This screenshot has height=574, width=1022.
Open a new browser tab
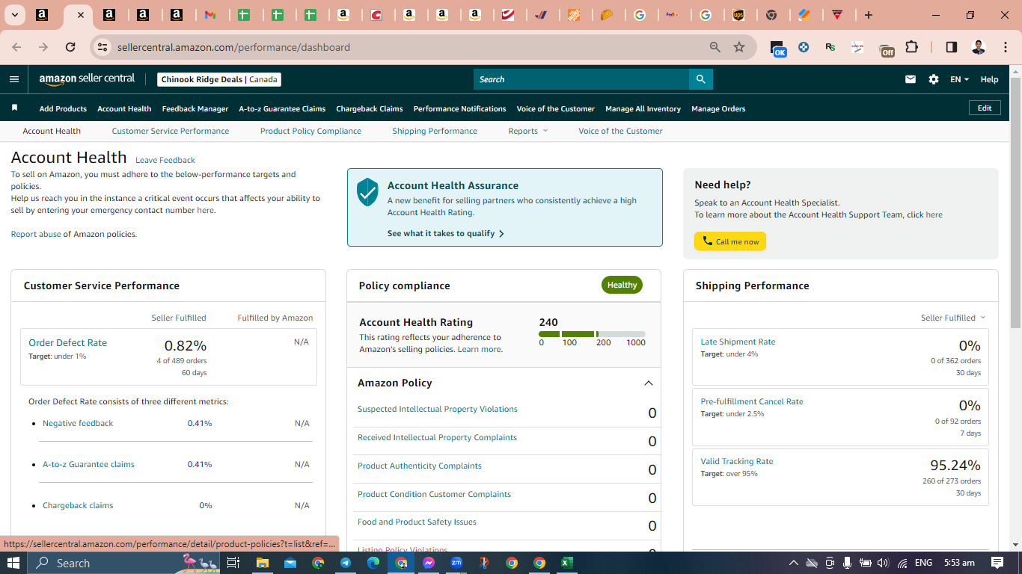tap(868, 15)
